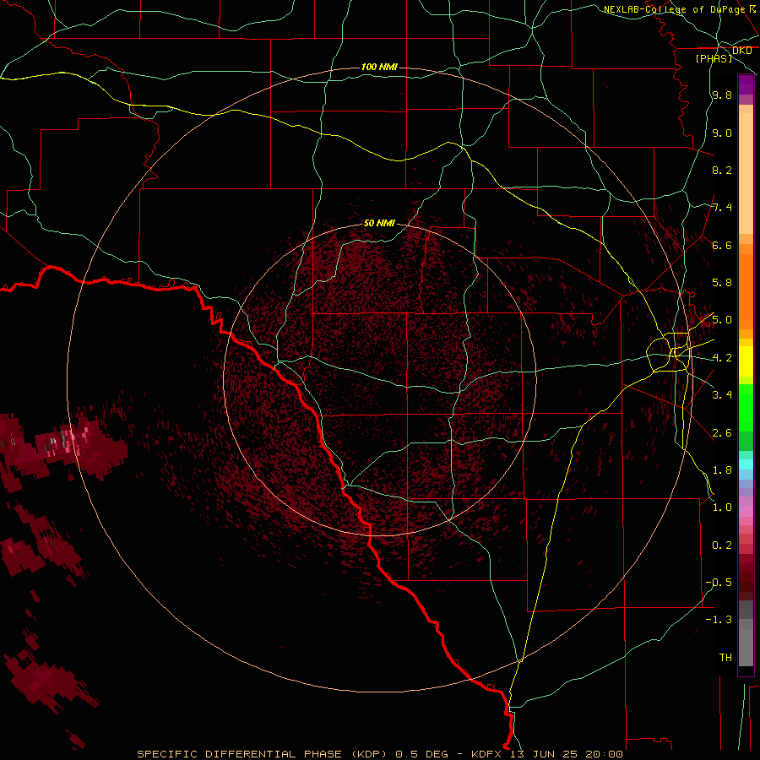Click the 5.8 value on the color scale
The width and height of the screenshot is (760, 760).
[x=722, y=283]
